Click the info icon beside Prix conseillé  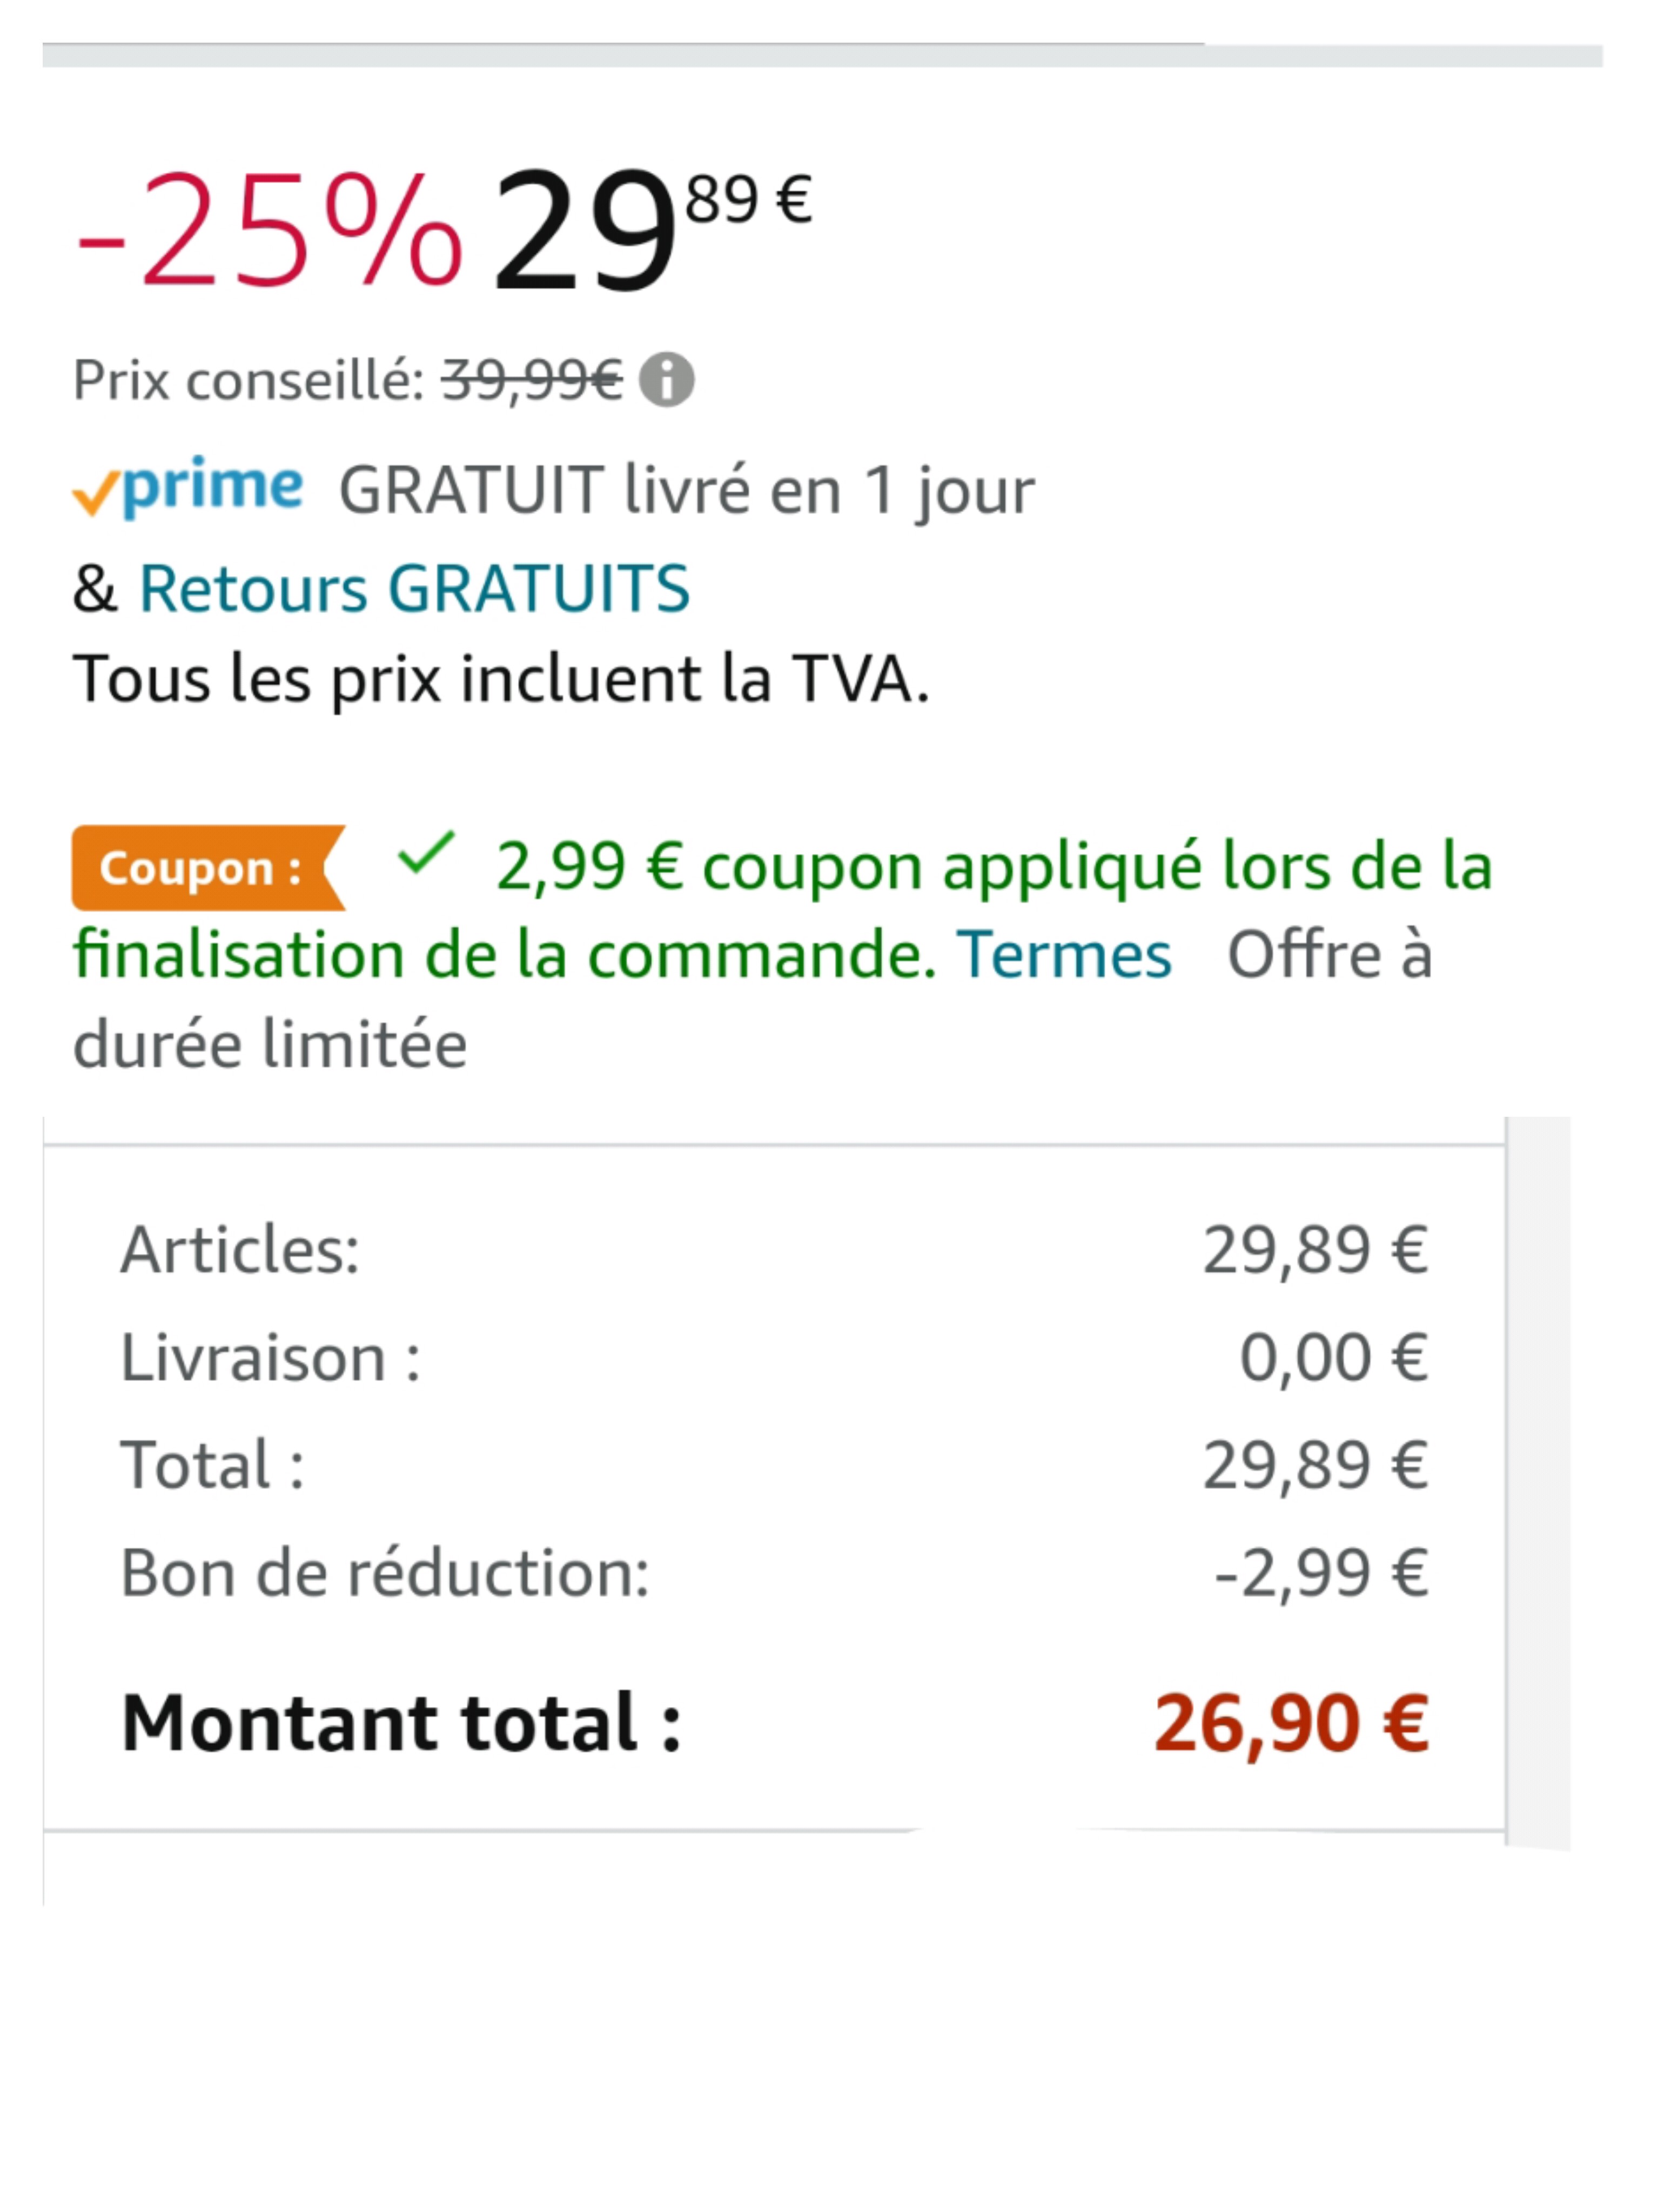[x=667, y=380]
